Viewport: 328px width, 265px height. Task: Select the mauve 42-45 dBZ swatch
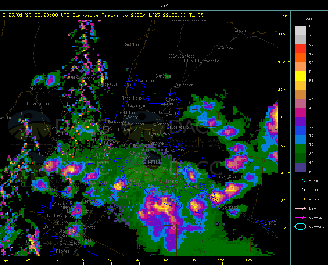click(300, 103)
